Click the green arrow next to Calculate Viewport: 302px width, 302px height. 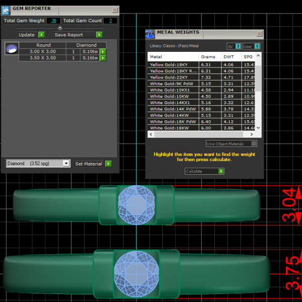(221, 171)
